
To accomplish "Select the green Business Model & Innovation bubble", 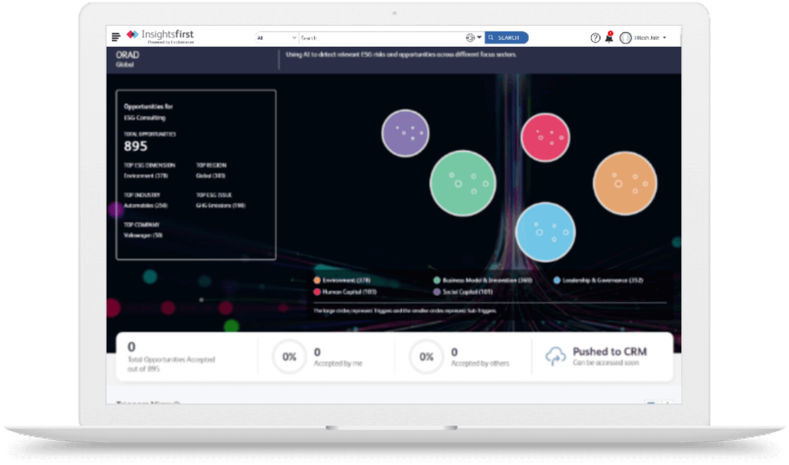I will [462, 183].
